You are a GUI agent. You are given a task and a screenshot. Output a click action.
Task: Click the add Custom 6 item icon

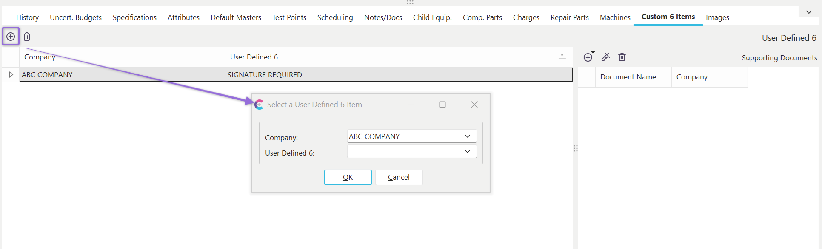coord(11,37)
